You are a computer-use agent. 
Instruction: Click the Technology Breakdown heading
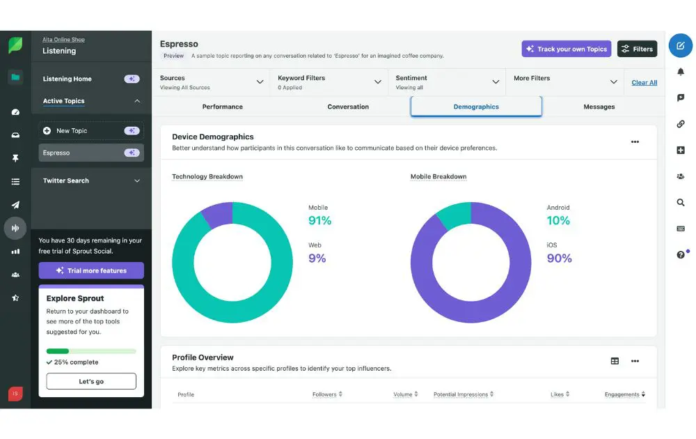(x=207, y=176)
